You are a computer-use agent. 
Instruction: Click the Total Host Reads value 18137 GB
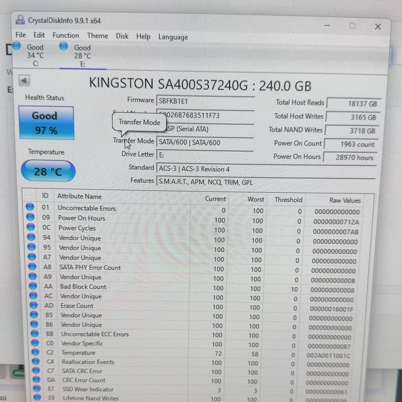tap(353, 104)
